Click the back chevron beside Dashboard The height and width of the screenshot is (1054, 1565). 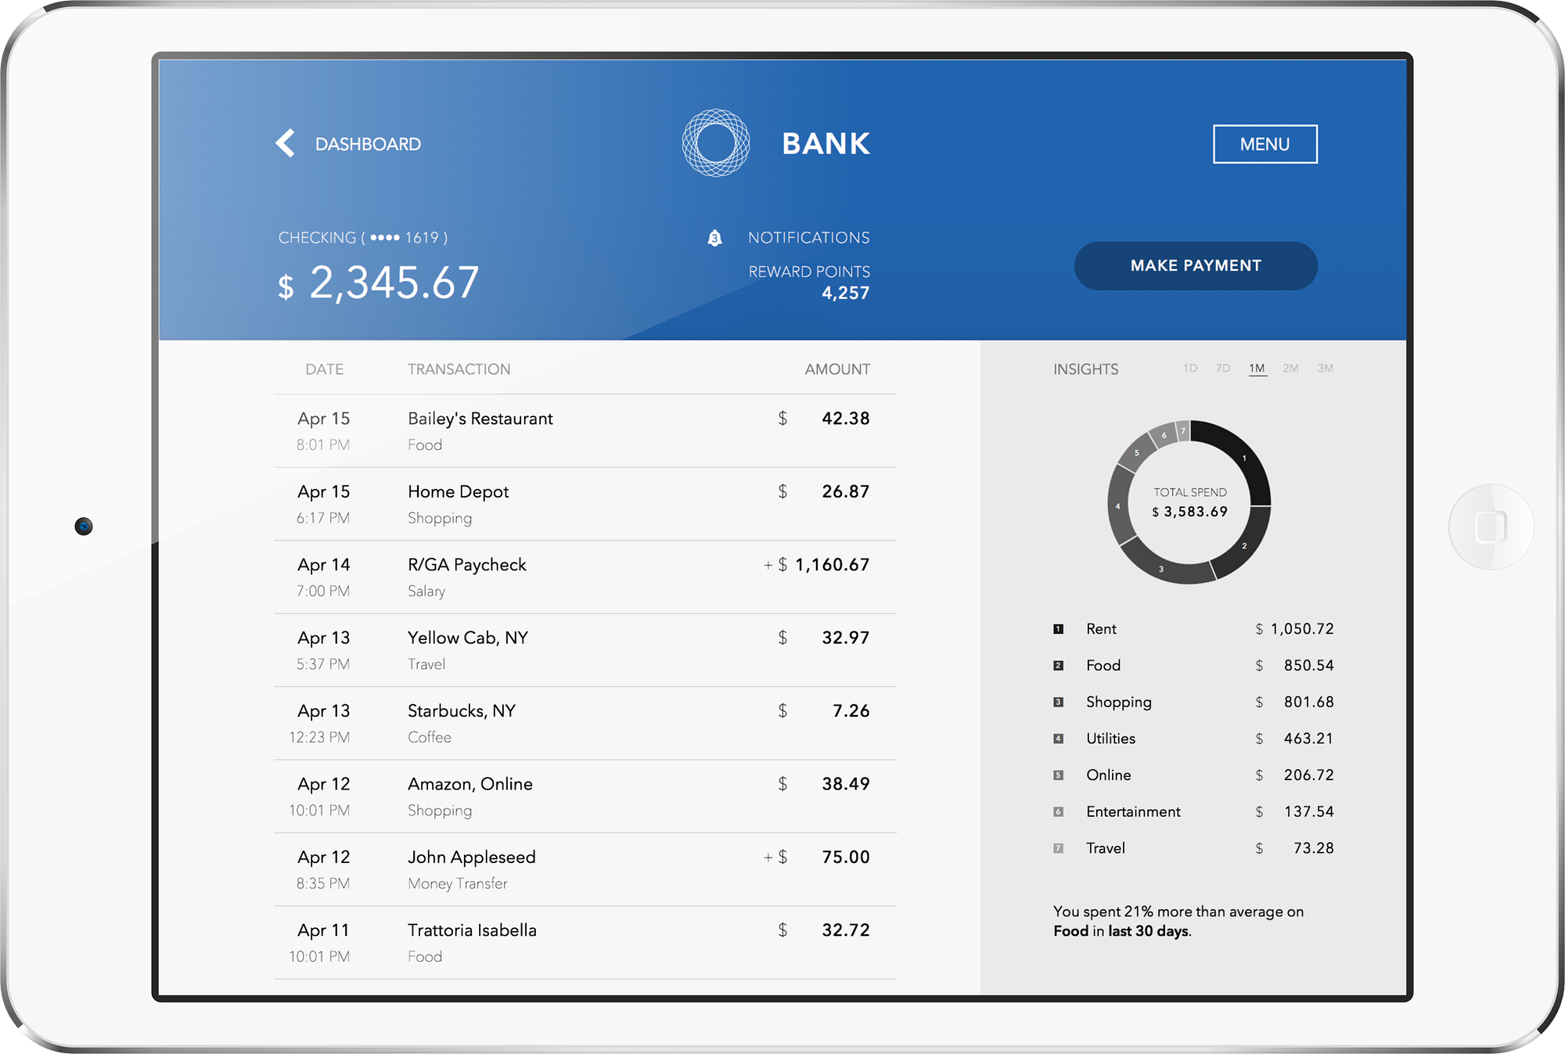click(286, 143)
